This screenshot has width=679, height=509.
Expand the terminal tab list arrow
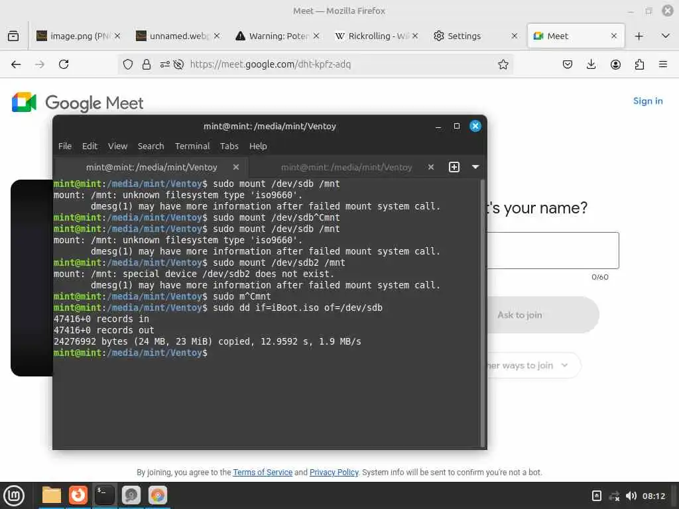(x=475, y=167)
